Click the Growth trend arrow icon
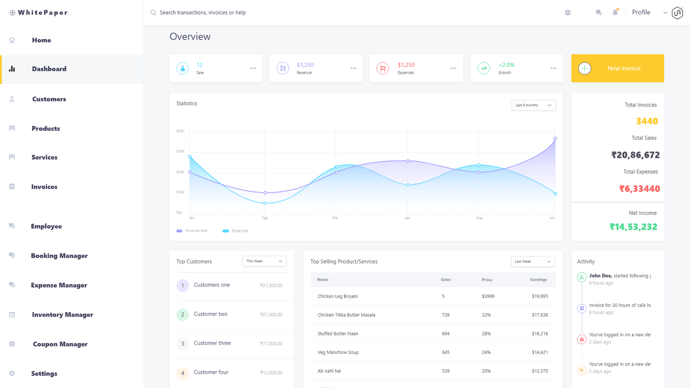690x388 pixels. (483, 68)
